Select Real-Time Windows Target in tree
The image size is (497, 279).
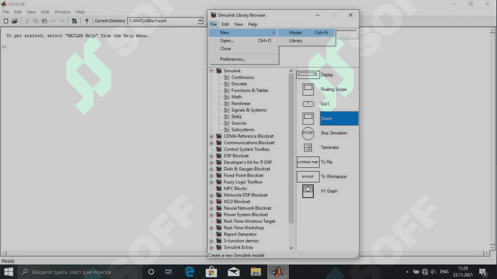click(249, 221)
